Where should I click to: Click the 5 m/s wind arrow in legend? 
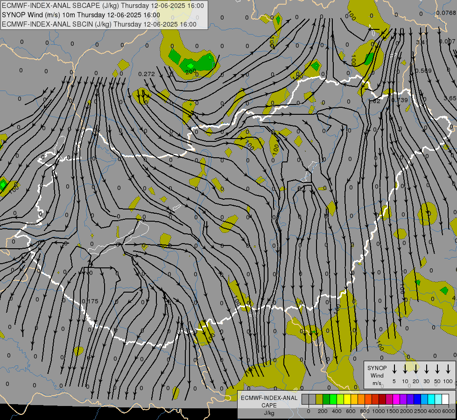click(x=394, y=369)
